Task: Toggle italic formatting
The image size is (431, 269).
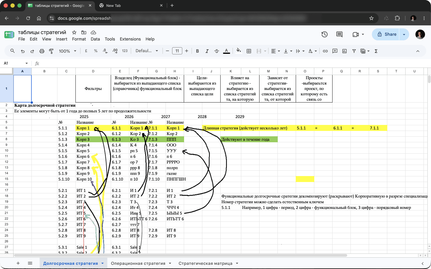Action: 207,51
